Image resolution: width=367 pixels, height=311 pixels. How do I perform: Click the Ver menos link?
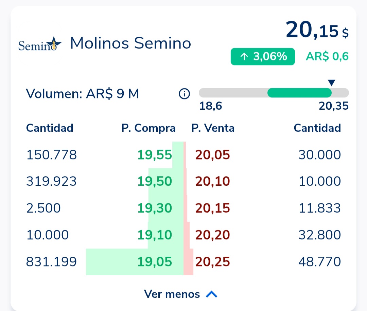coord(172,294)
